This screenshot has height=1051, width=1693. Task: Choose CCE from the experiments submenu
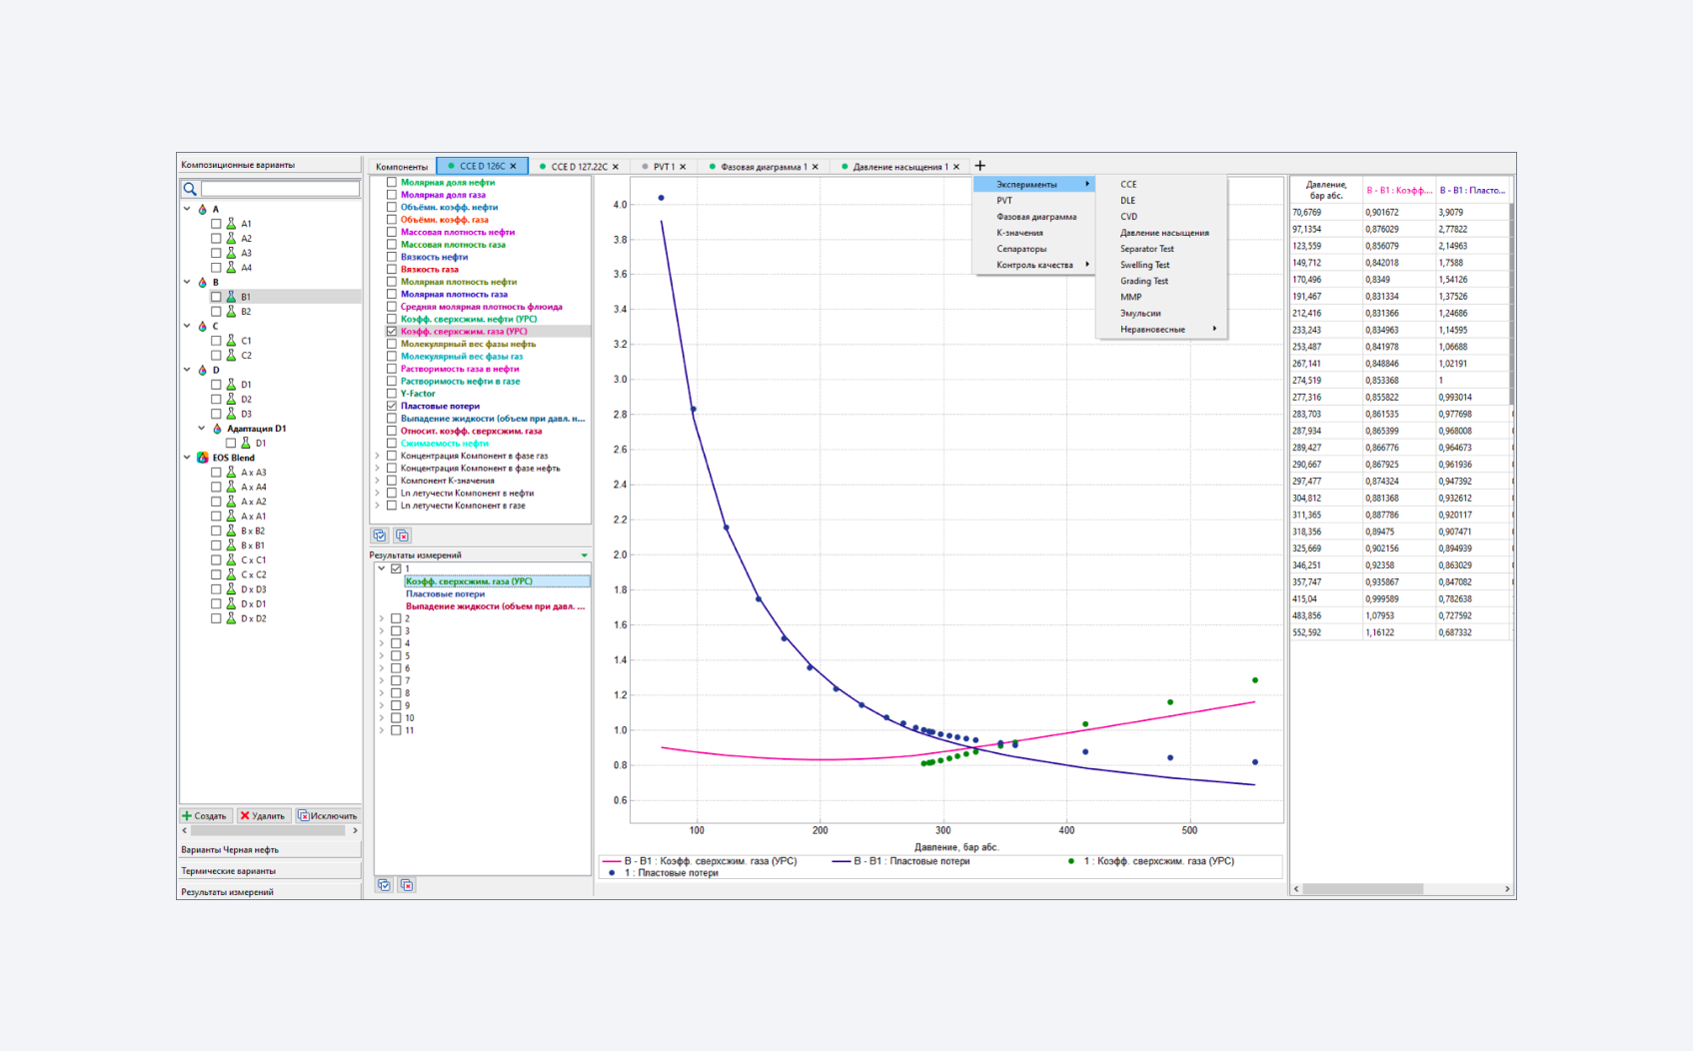pyautogui.click(x=1128, y=185)
